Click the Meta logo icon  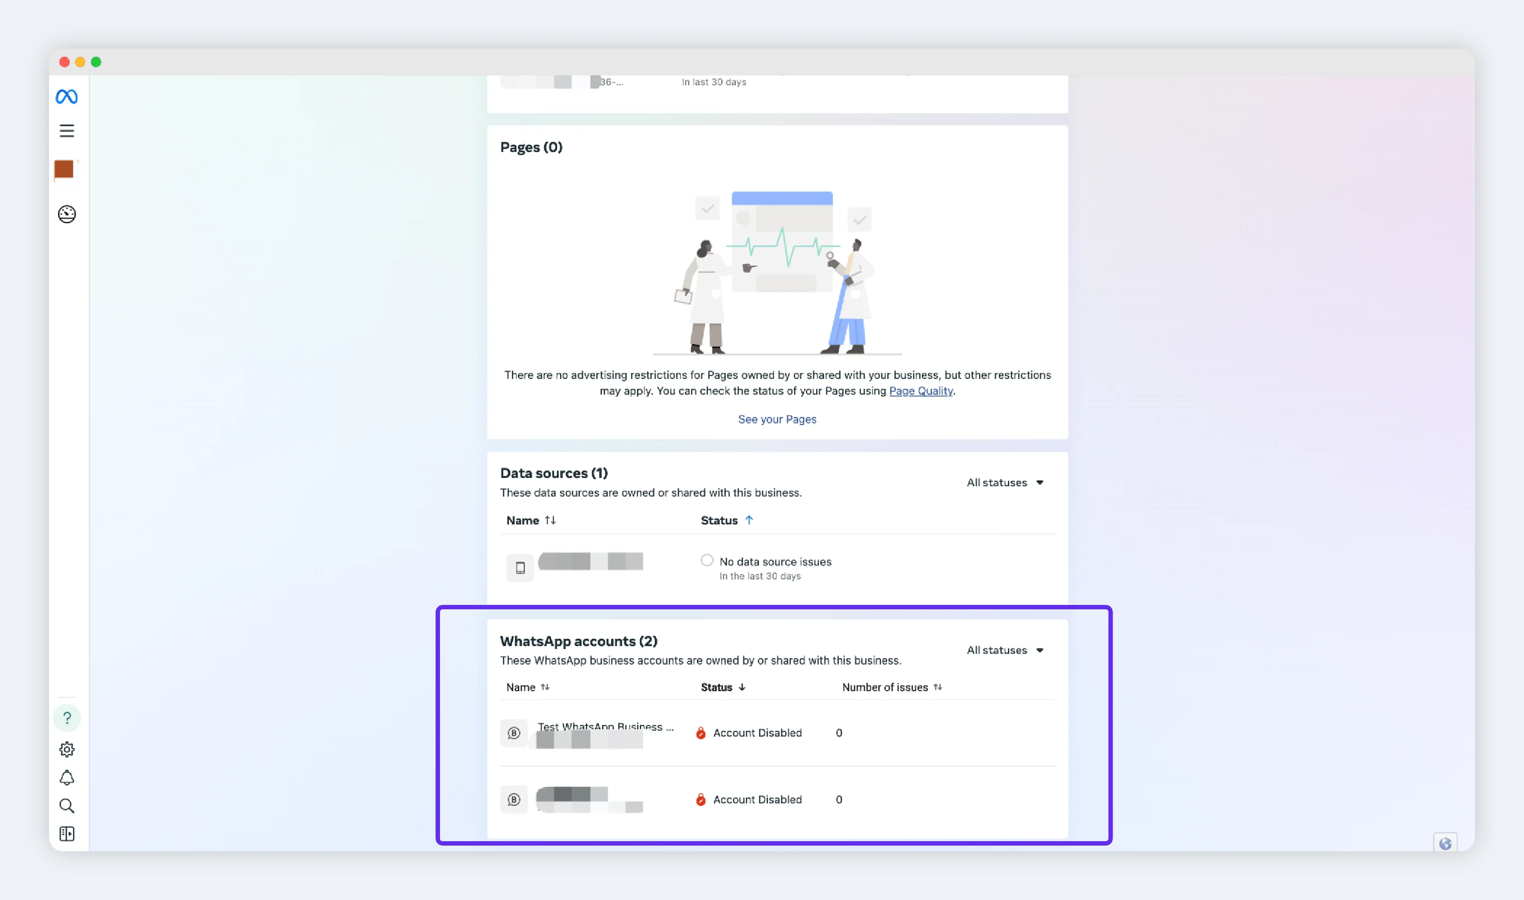click(x=67, y=97)
